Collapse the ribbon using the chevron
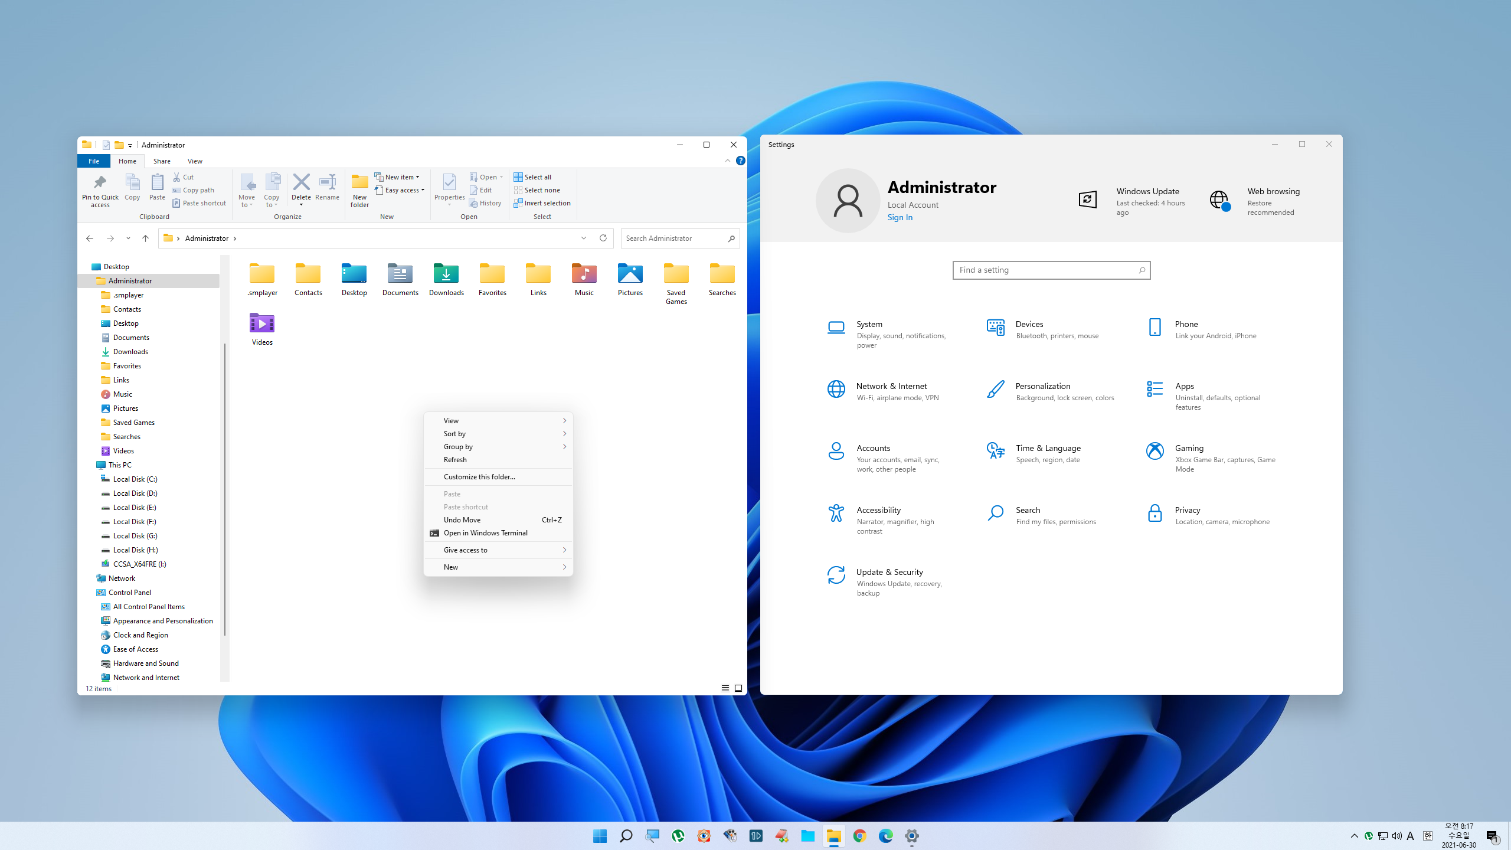This screenshot has width=1511, height=850. (727, 161)
